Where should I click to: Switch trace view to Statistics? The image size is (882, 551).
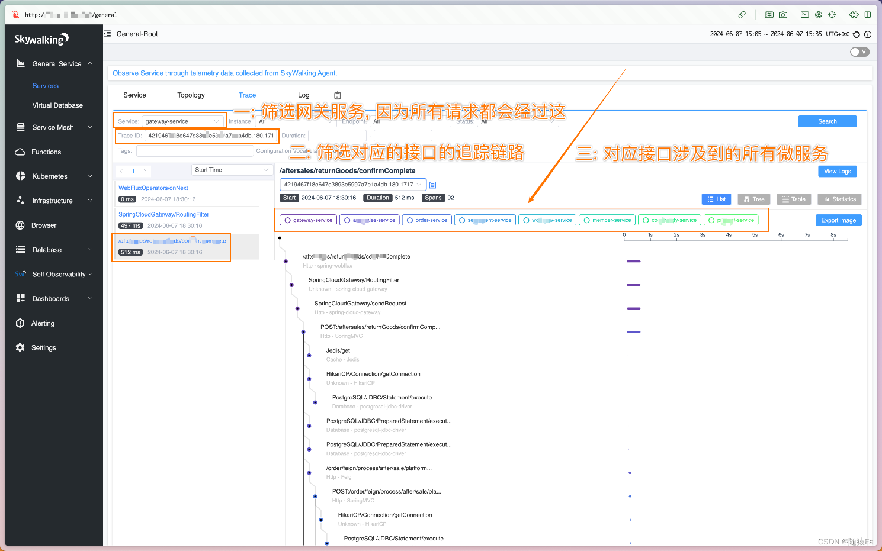839,199
